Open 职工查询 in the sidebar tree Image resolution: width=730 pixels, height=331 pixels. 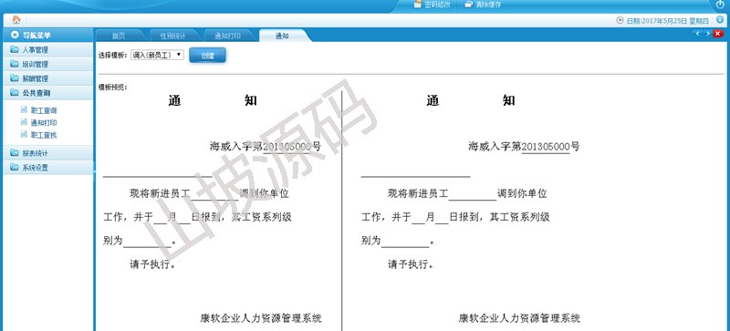[44, 111]
